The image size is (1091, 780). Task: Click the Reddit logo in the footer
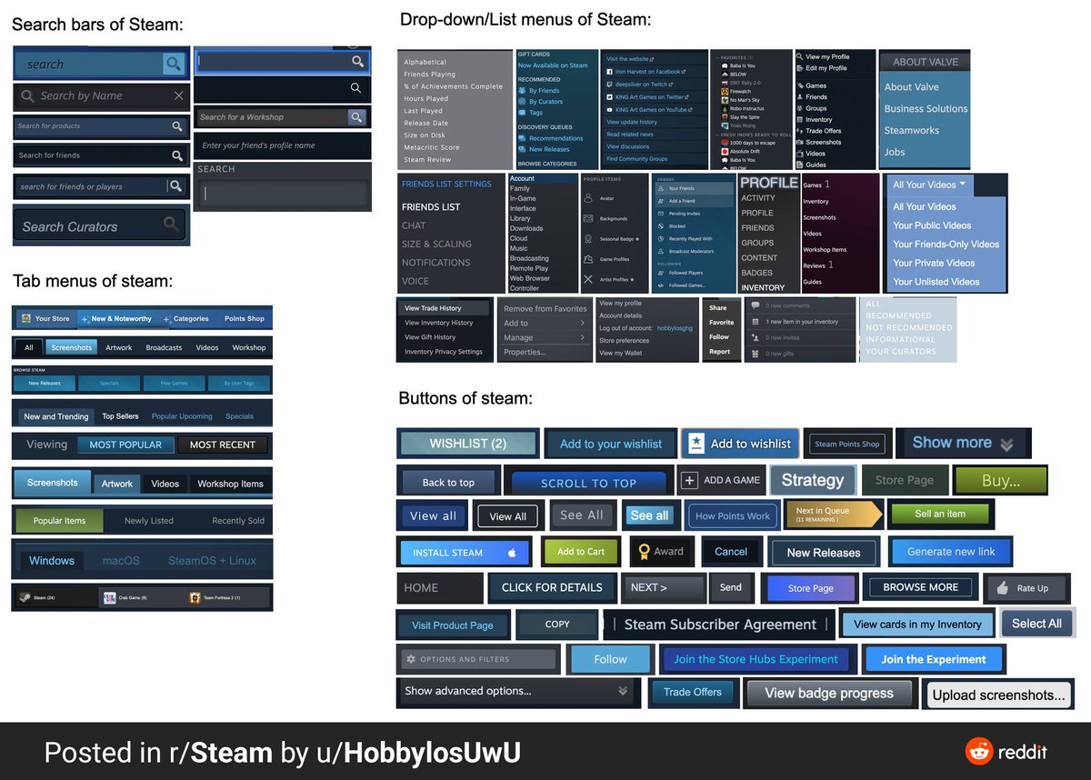[979, 752]
